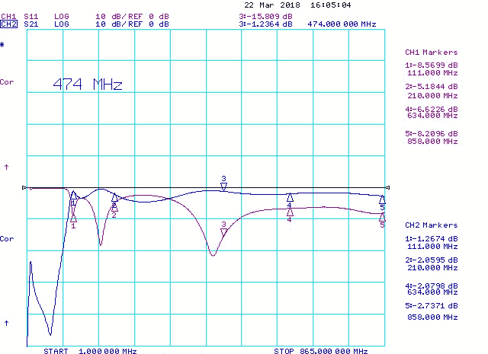Select the boxed CH2 channel label
The width and height of the screenshot is (488, 354).
click(x=8, y=24)
